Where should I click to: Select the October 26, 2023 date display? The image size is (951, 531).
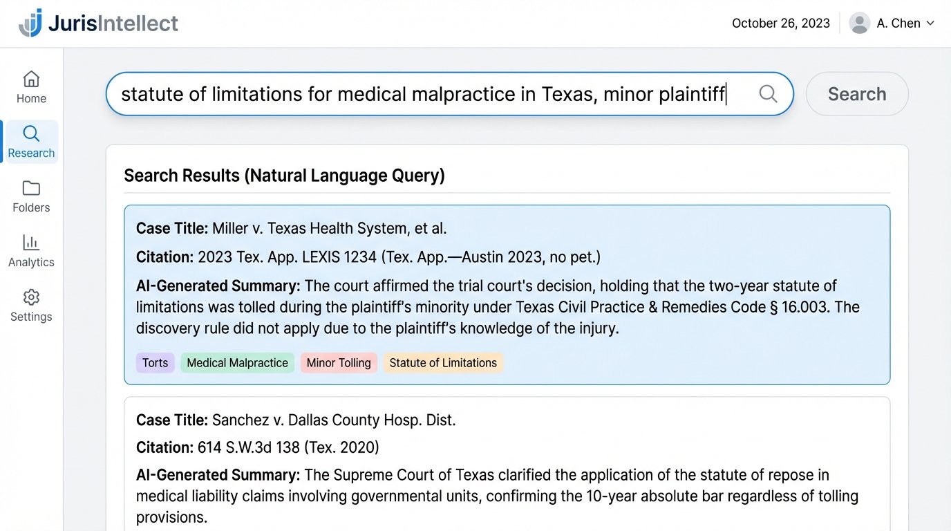[x=781, y=23]
